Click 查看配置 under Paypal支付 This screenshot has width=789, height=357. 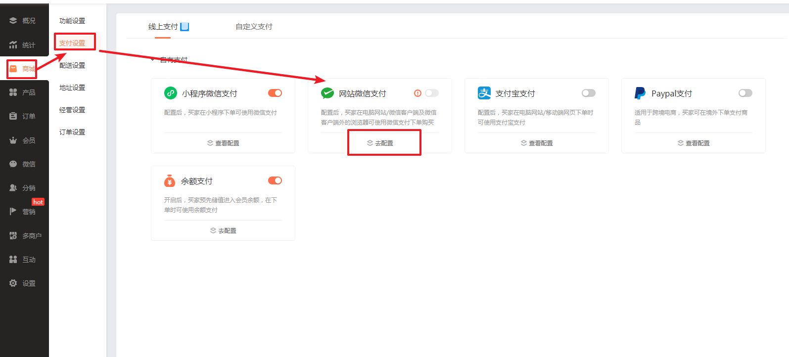(x=694, y=143)
